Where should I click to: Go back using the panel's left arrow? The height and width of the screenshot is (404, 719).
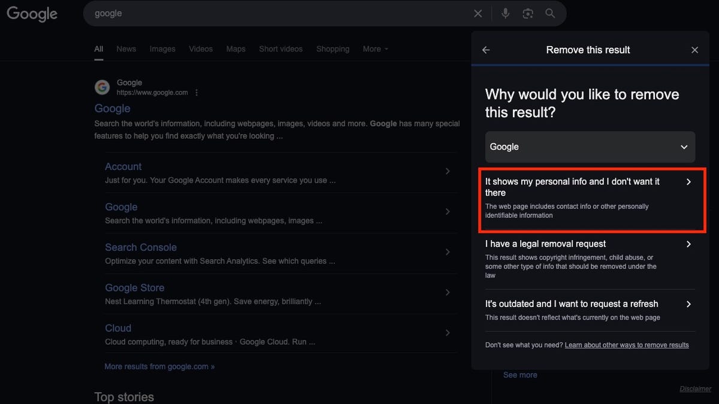click(486, 50)
